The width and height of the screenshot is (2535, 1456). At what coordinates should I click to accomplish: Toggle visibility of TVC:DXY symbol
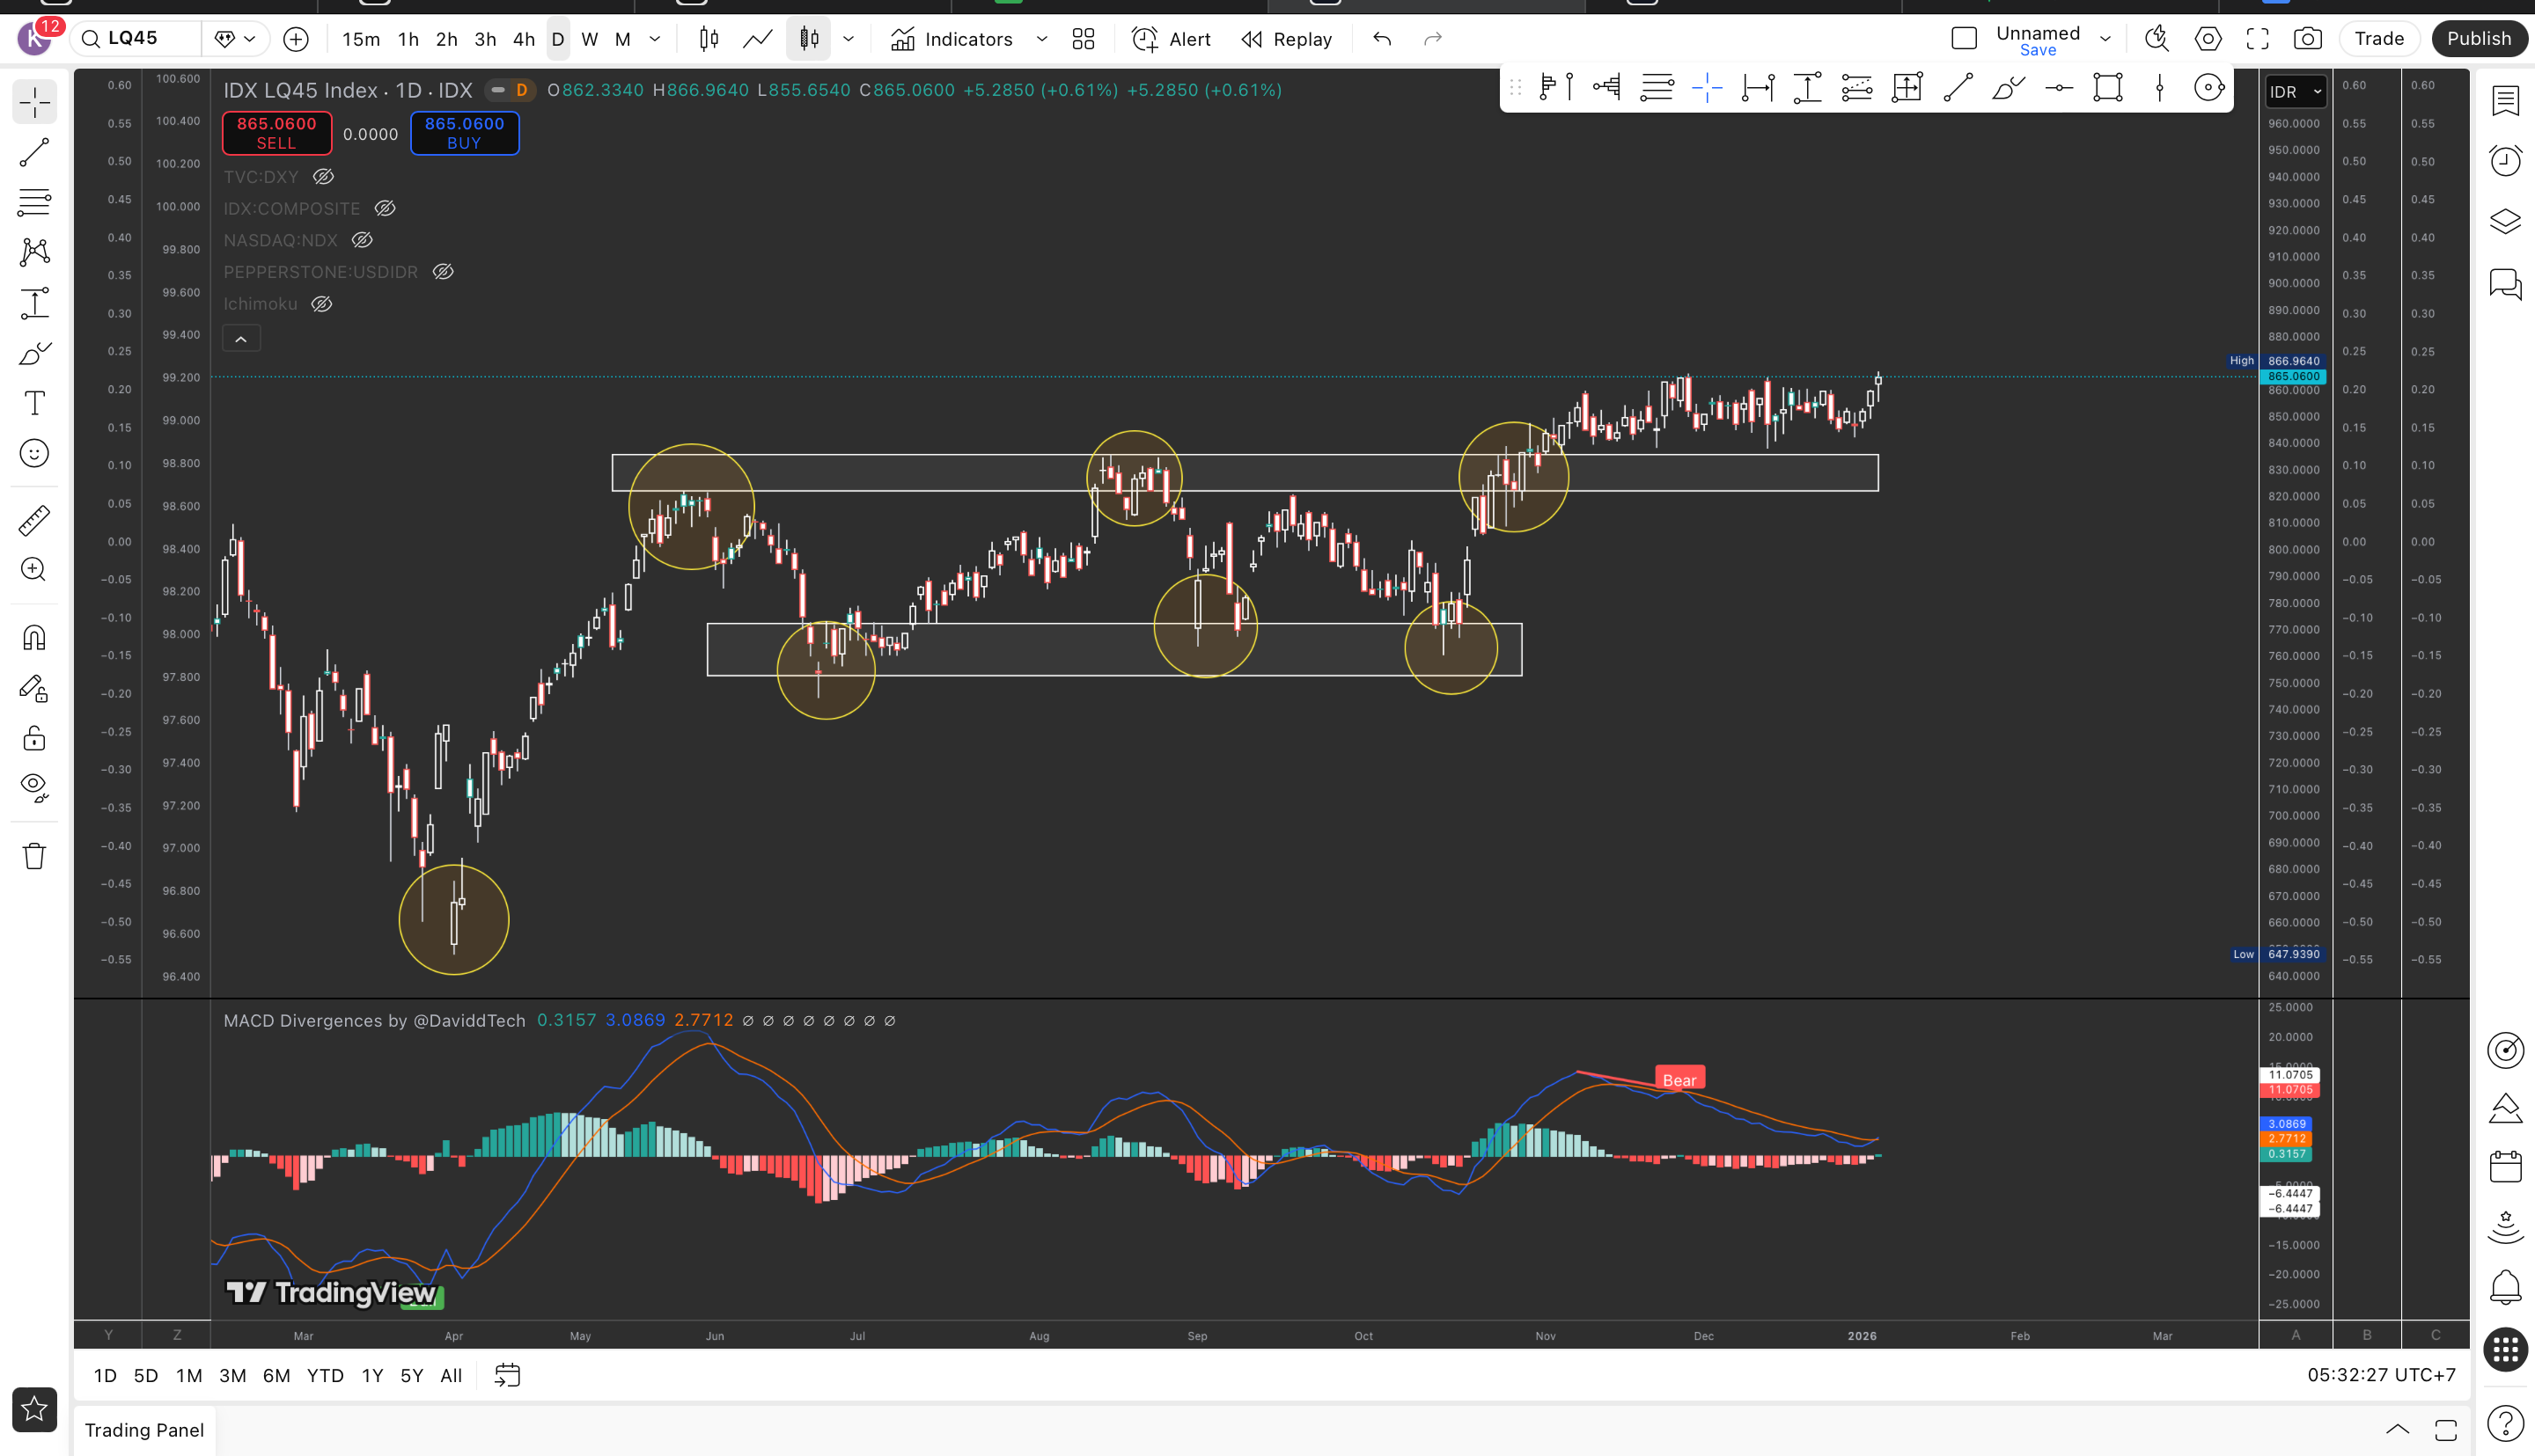pos(323,177)
